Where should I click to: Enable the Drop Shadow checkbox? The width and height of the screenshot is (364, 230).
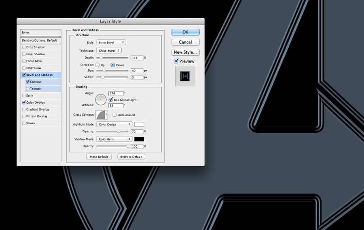click(x=24, y=47)
